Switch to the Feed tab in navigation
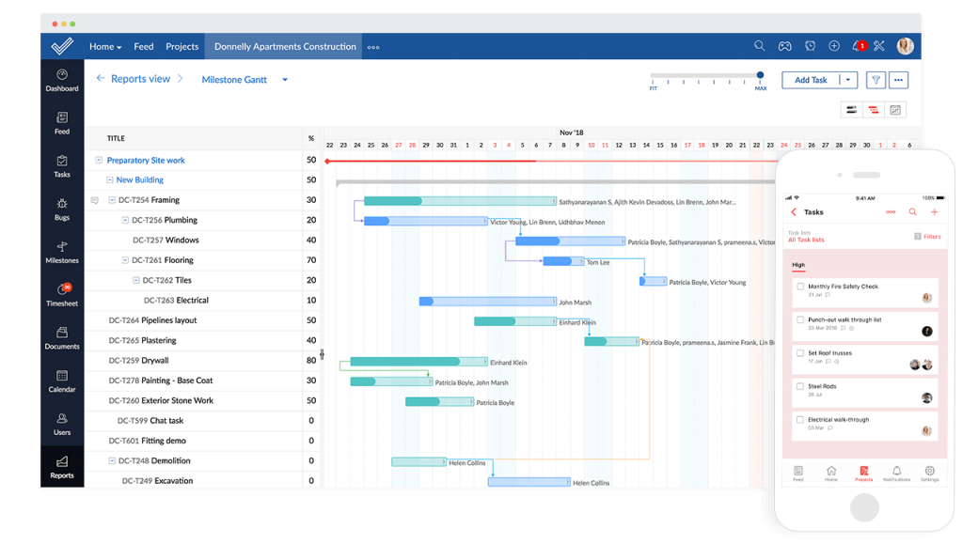Image resolution: width=963 pixels, height=544 pixels. click(x=143, y=45)
